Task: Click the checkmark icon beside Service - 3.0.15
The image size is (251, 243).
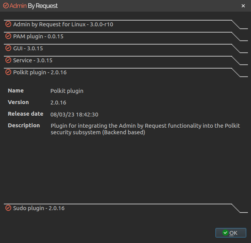Action: (8, 60)
